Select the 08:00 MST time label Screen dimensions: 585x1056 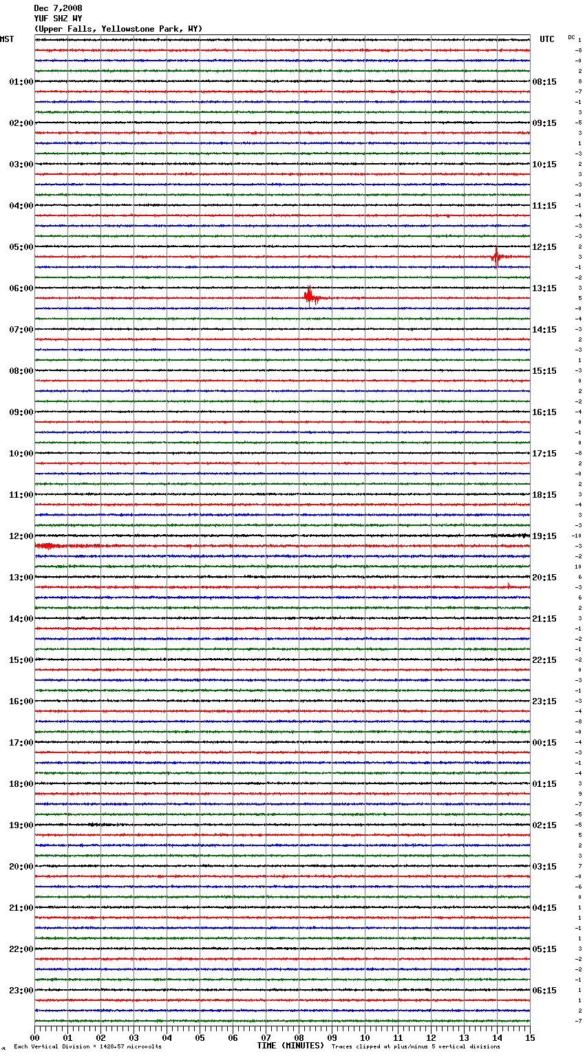pos(21,371)
